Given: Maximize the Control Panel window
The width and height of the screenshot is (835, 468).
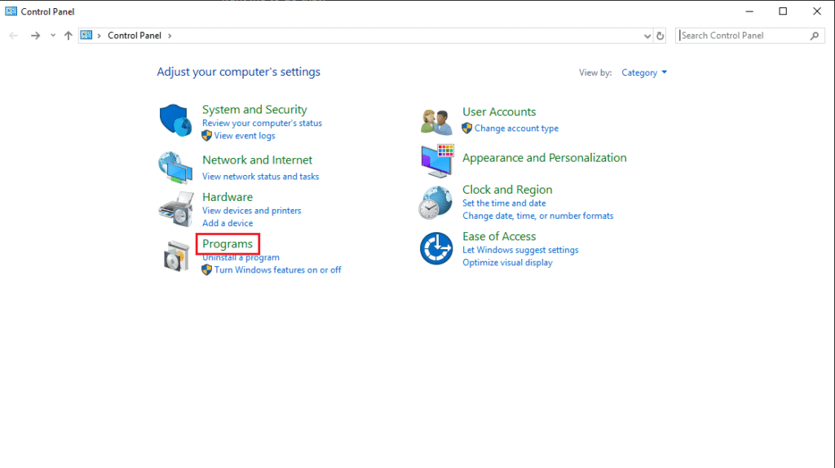Looking at the screenshot, I should [783, 11].
